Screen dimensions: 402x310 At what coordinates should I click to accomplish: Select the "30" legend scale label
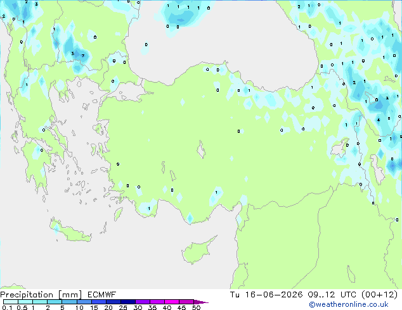tap(138, 307)
